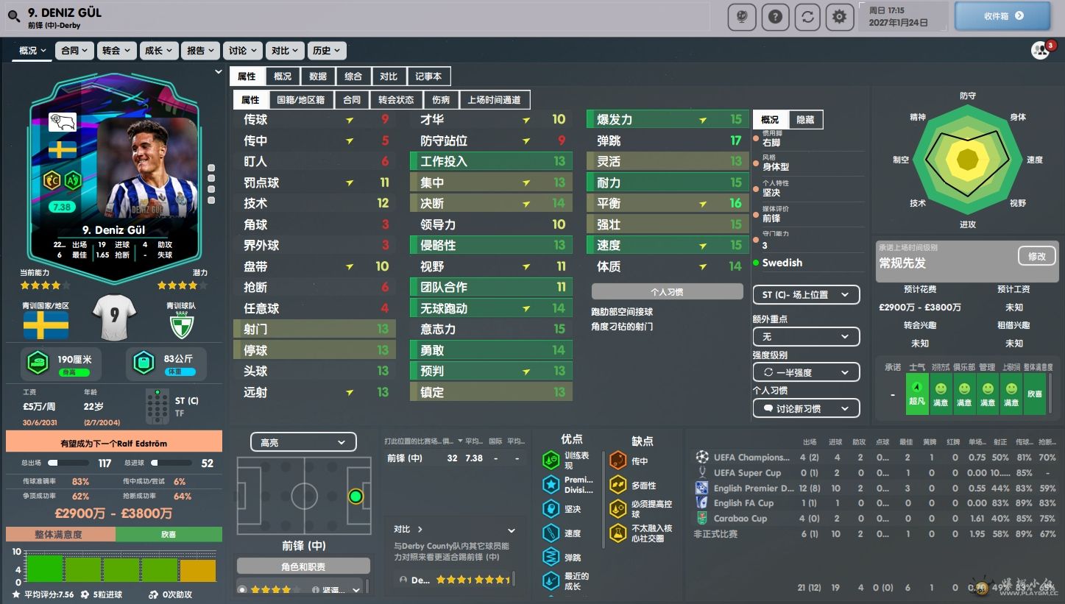The width and height of the screenshot is (1065, 604).
Task: Click the UEFA Champions League competition icon
Action: (702, 457)
